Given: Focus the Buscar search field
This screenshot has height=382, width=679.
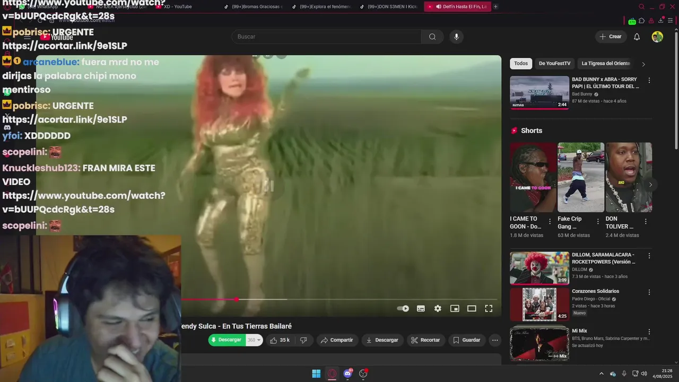Looking at the screenshot, I should 327,37.
